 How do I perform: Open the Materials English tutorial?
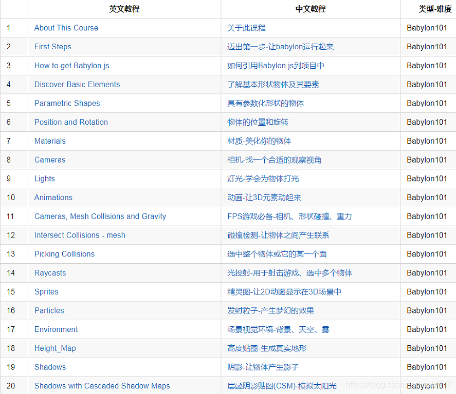50,141
